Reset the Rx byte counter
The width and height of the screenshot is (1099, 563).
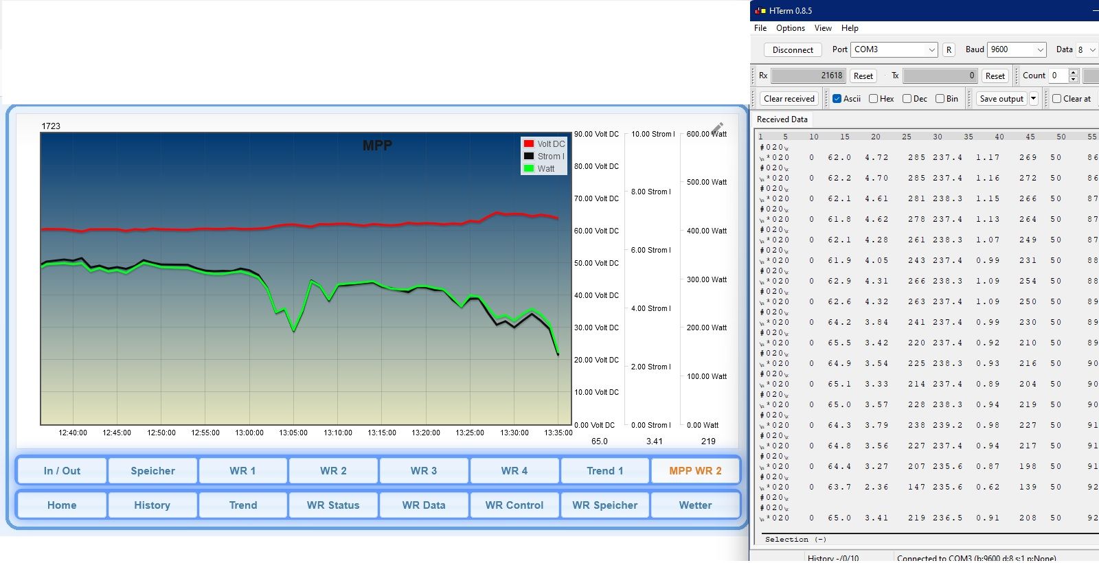(863, 76)
